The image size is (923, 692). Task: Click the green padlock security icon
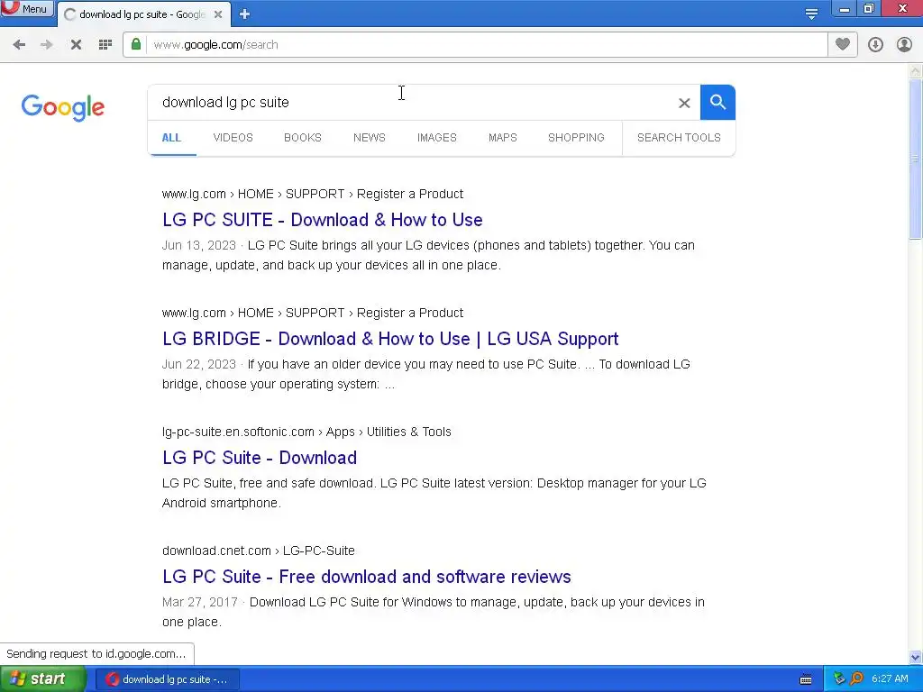tap(136, 44)
